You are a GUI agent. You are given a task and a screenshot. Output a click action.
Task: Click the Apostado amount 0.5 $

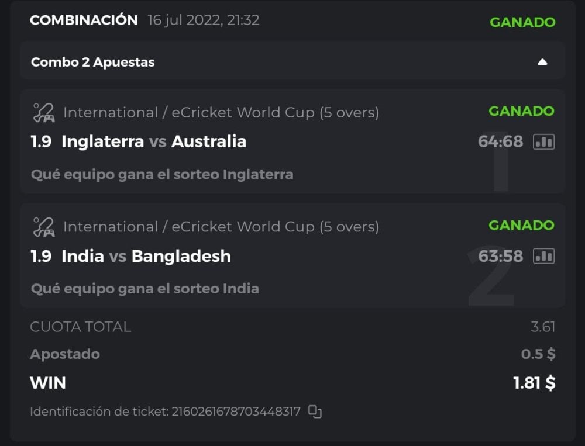point(538,354)
